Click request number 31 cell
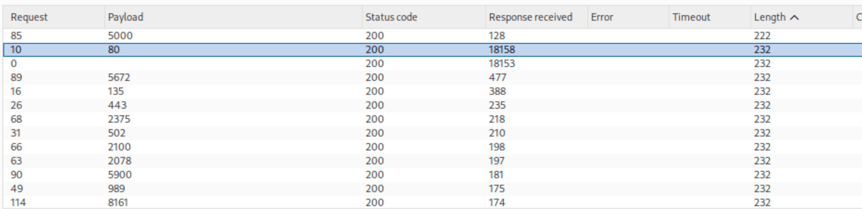Screen dimensions: 862x209 16,133
